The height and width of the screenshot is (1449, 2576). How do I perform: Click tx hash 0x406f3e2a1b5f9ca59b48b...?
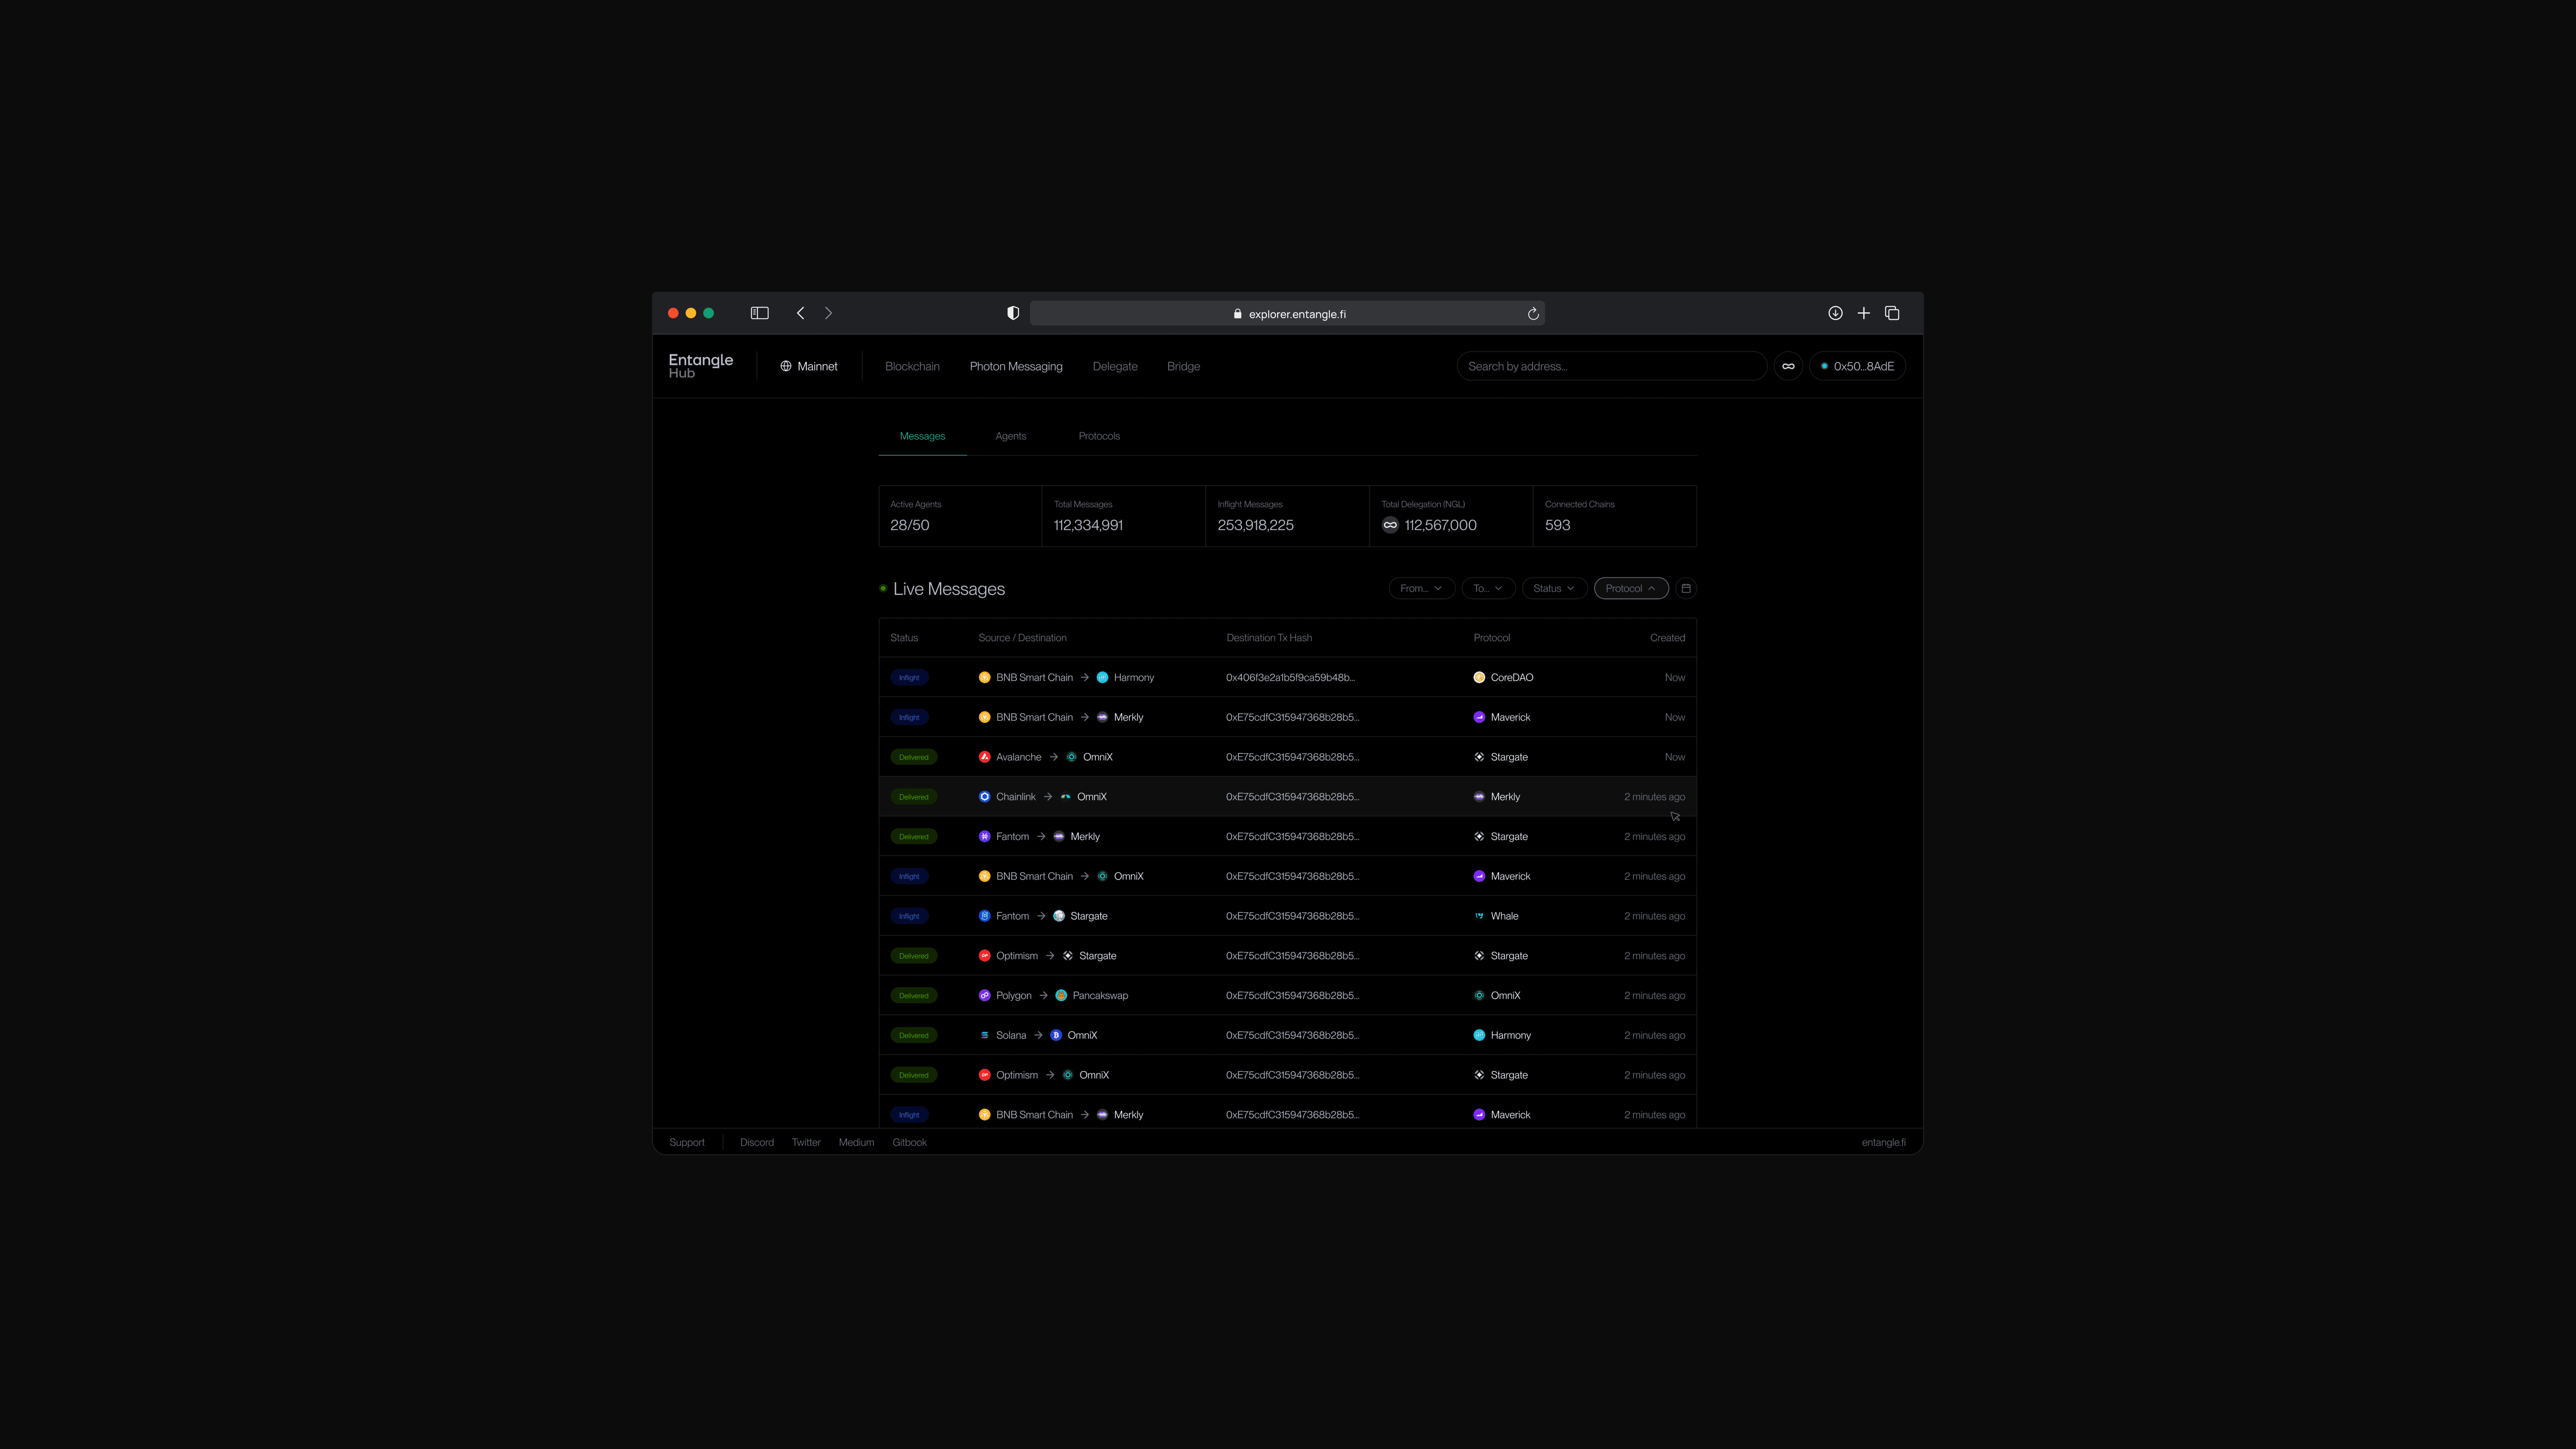point(1290,677)
